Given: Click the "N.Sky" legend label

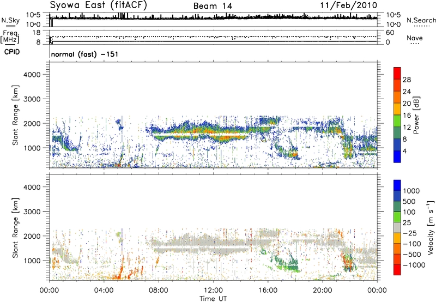Looking at the screenshot, I should [x=10, y=20].
